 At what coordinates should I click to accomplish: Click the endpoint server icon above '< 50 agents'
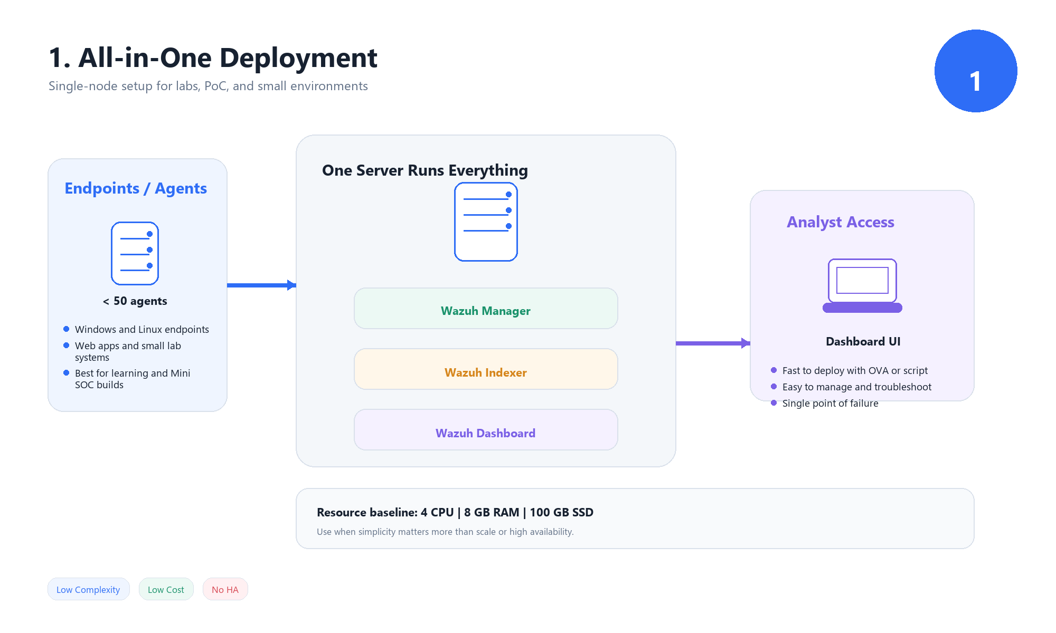[135, 253]
